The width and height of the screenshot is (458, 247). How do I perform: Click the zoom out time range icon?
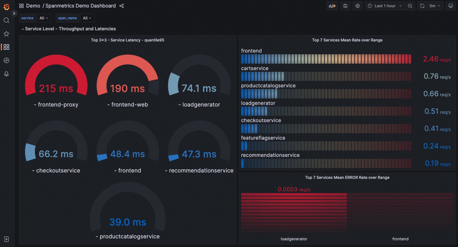410,6
